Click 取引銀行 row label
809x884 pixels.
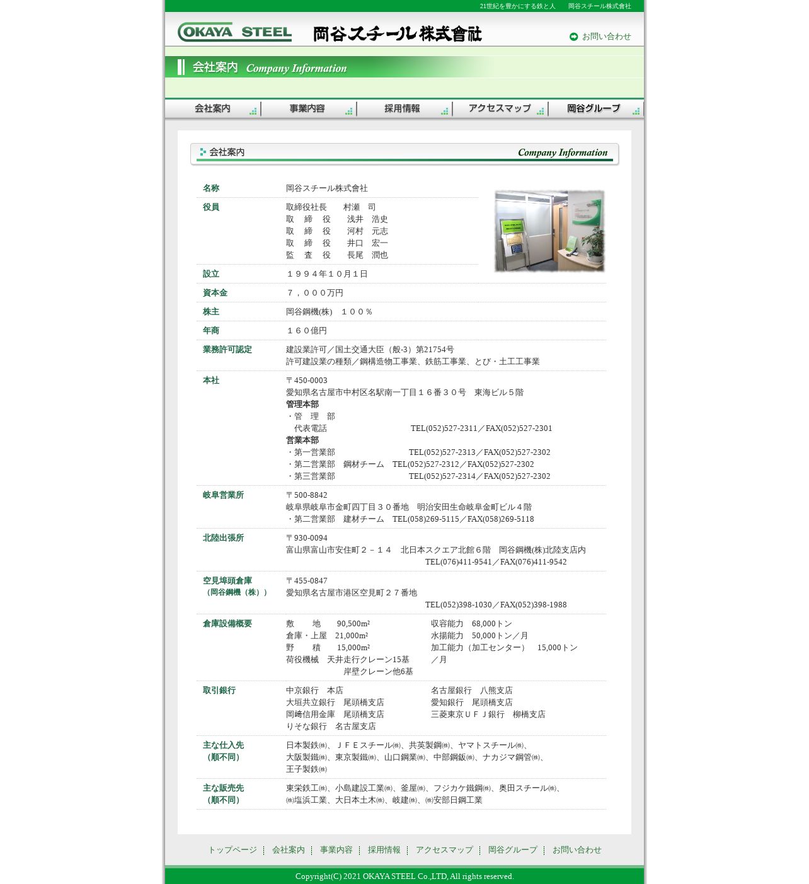click(219, 691)
